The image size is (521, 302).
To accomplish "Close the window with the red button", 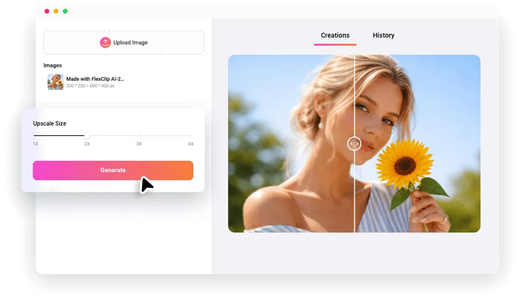I will [x=47, y=11].
